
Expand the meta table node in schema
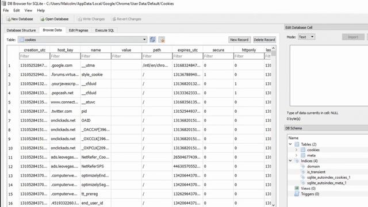click(296, 155)
